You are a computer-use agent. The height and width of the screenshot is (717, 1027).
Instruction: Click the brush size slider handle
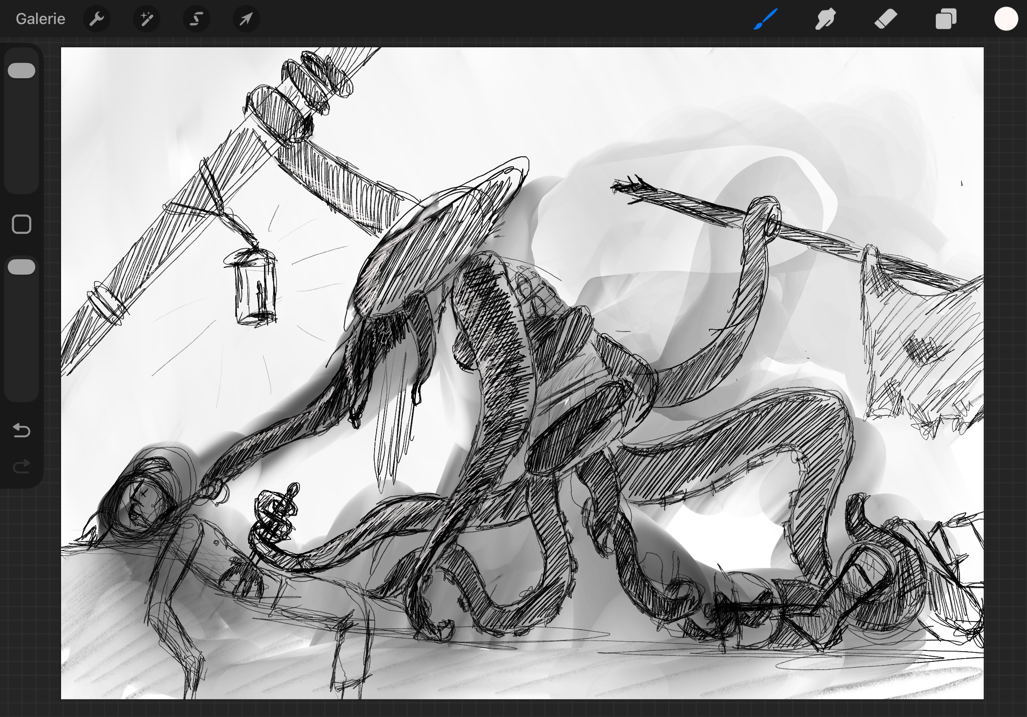coord(22,70)
